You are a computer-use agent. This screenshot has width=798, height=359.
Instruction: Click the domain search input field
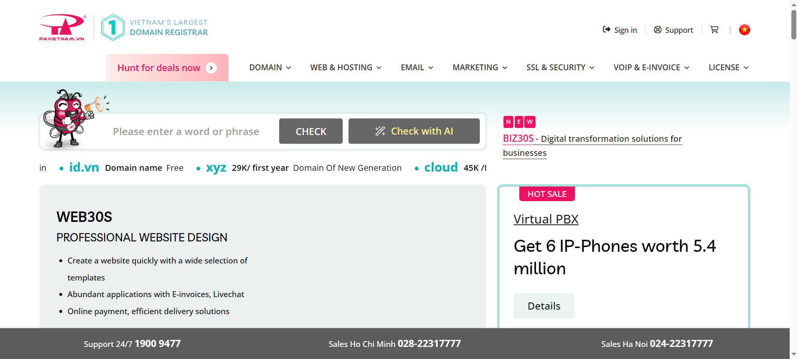(186, 132)
